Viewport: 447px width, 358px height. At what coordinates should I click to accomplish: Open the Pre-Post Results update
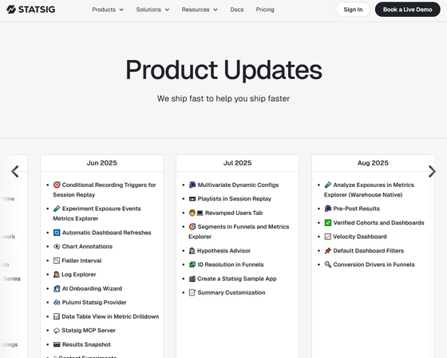tap(356, 209)
